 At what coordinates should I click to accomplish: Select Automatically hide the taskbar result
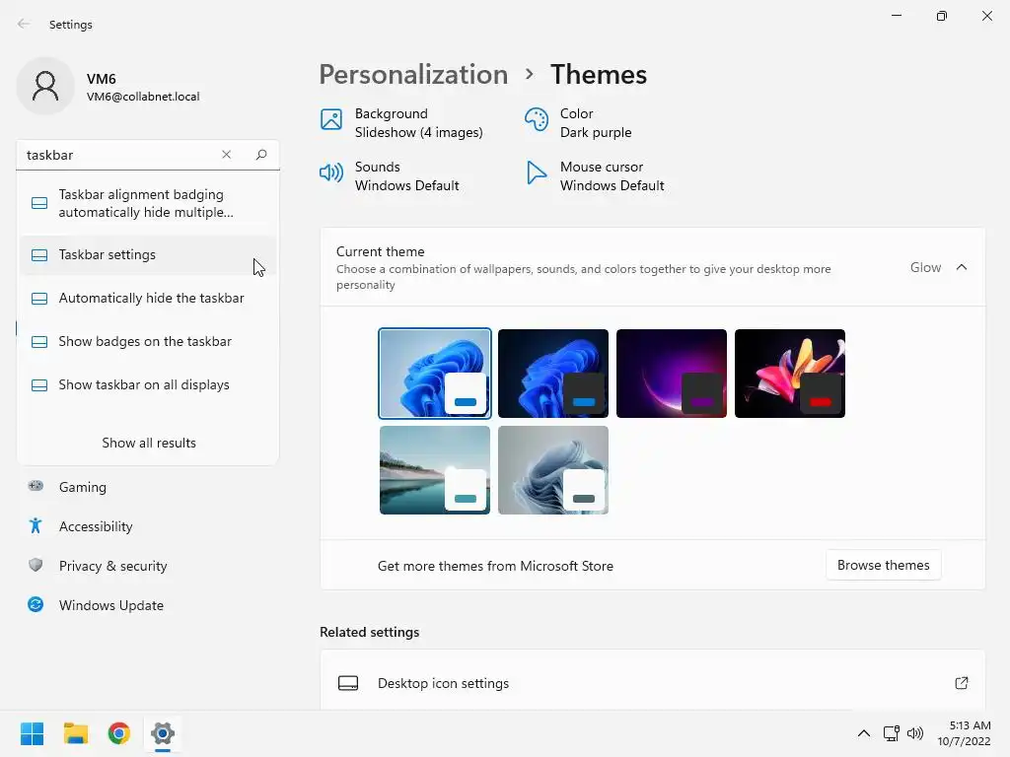pos(148,298)
